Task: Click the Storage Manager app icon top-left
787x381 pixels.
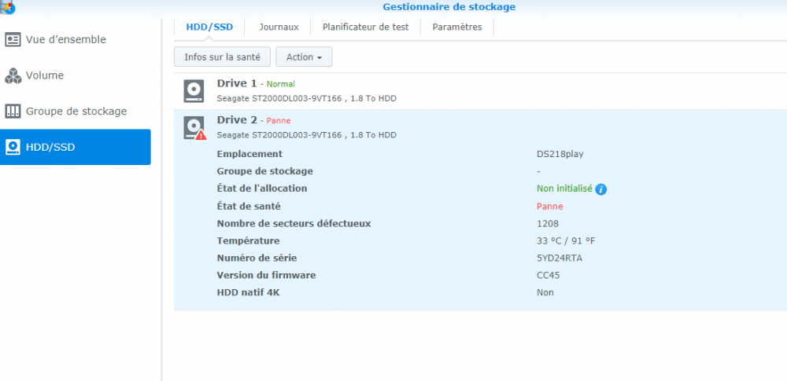Action: 7,7
